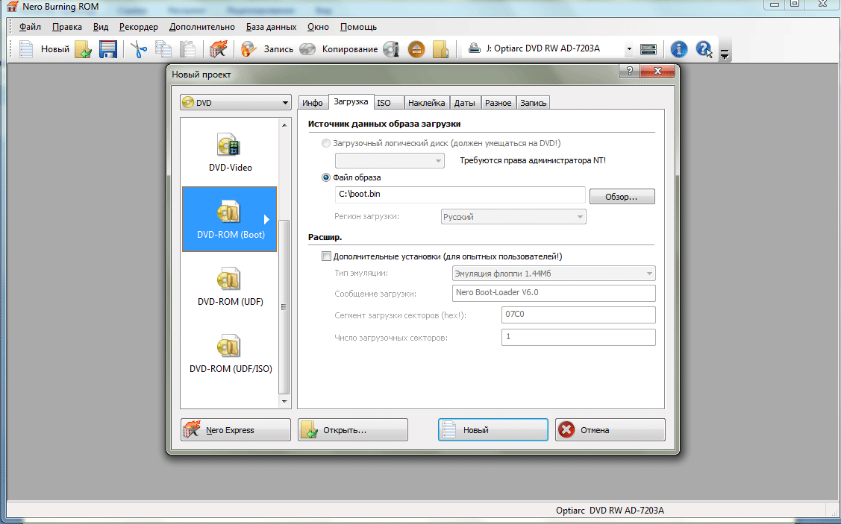The height and width of the screenshot is (524, 841).
Task: Click the choose recorder drive icon
Action: [x=648, y=49]
